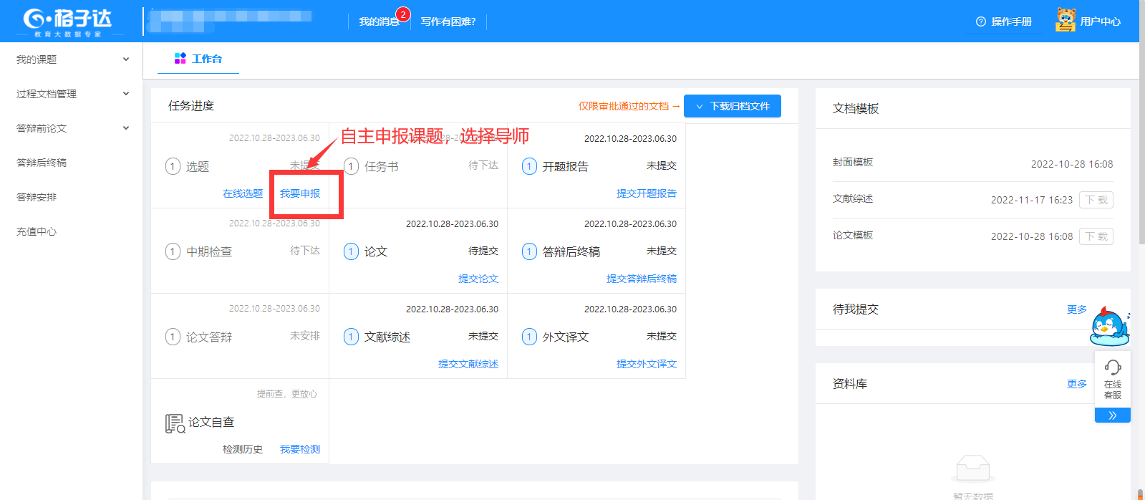Click the 论文自查 document search icon
Viewport: 1145px width, 500px height.
[x=175, y=423]
